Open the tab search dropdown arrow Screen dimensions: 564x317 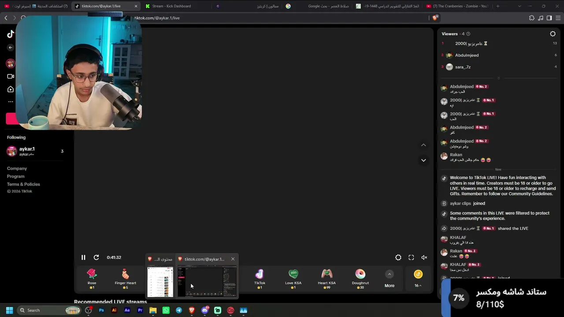519,6
